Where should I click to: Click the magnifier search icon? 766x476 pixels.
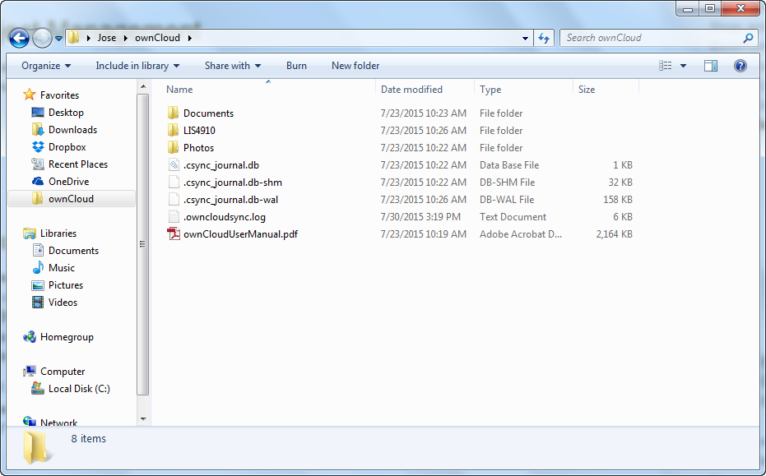point(748,38)
